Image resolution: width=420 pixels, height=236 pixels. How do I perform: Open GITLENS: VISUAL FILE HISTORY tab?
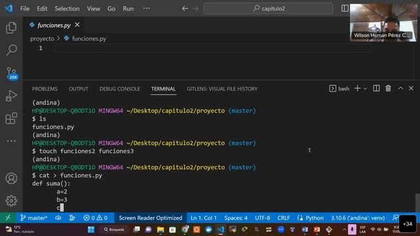(222, 89)
